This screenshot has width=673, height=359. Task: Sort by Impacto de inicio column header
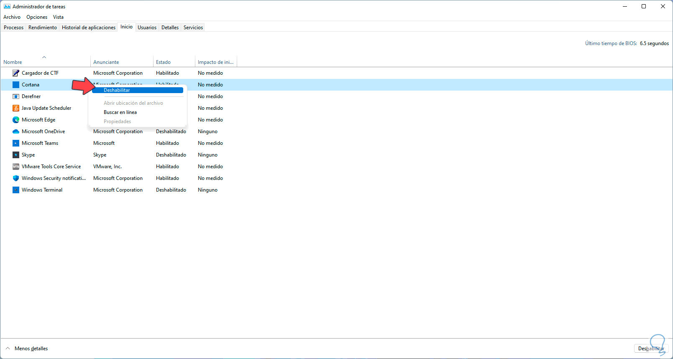click(x=215, y=62)
